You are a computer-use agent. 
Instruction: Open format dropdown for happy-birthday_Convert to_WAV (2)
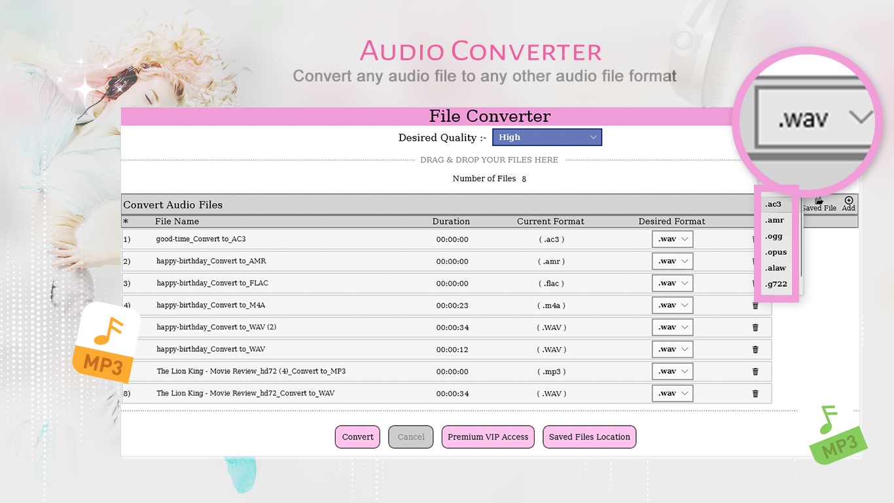(673, 327)
